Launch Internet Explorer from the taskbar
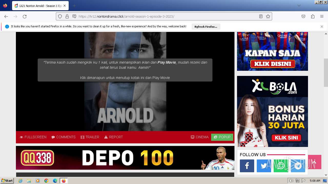328x184 pixels. 20,181
